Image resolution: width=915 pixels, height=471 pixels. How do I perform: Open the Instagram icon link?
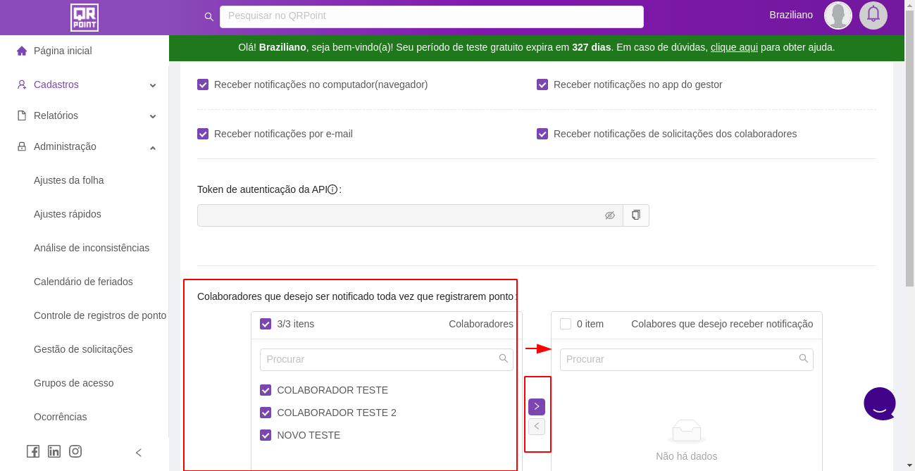(75, 452)
